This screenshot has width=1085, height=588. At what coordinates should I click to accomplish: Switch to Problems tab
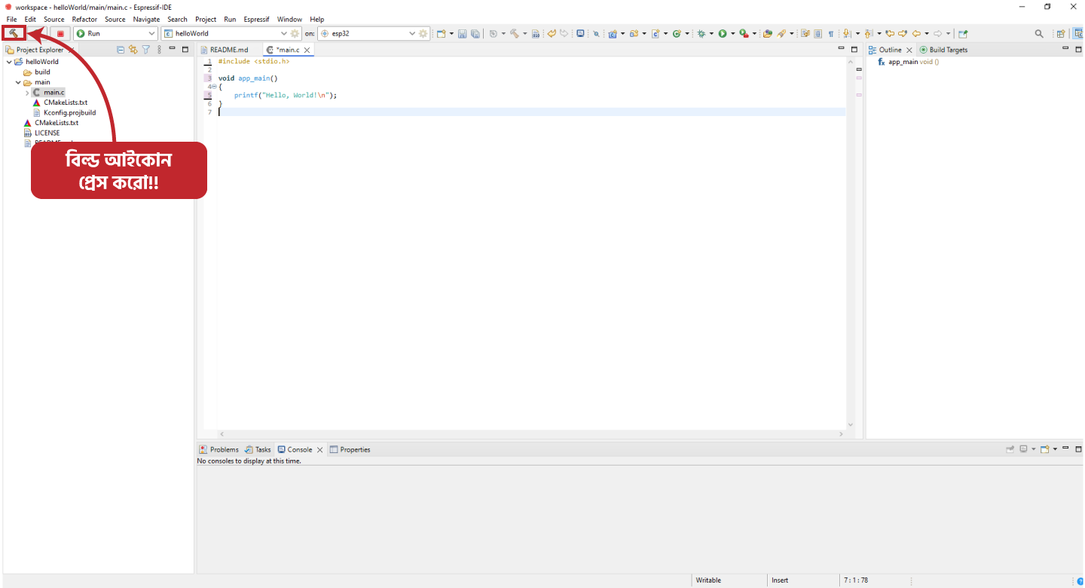pyautogui.click(x=219, y=449)
